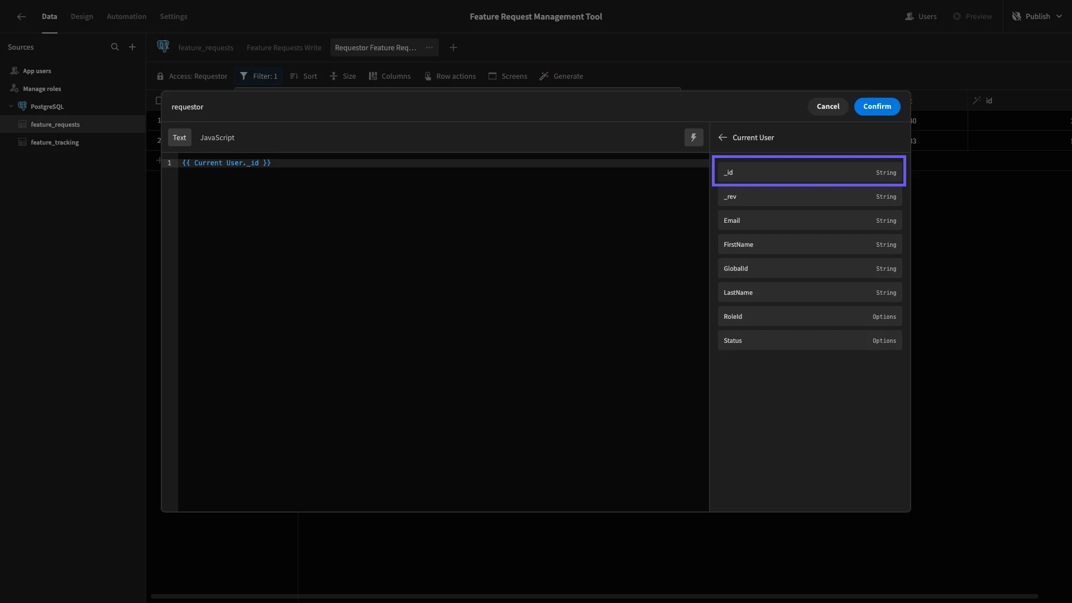Click the feature_tracking table icon
Viewport: 1072px width, 603px height.
(22, 142)
